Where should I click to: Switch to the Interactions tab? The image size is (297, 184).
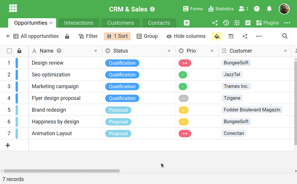coord(78,23)
